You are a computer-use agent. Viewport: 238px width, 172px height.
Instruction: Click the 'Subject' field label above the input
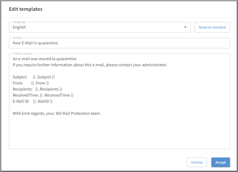(x=18, y=38)
